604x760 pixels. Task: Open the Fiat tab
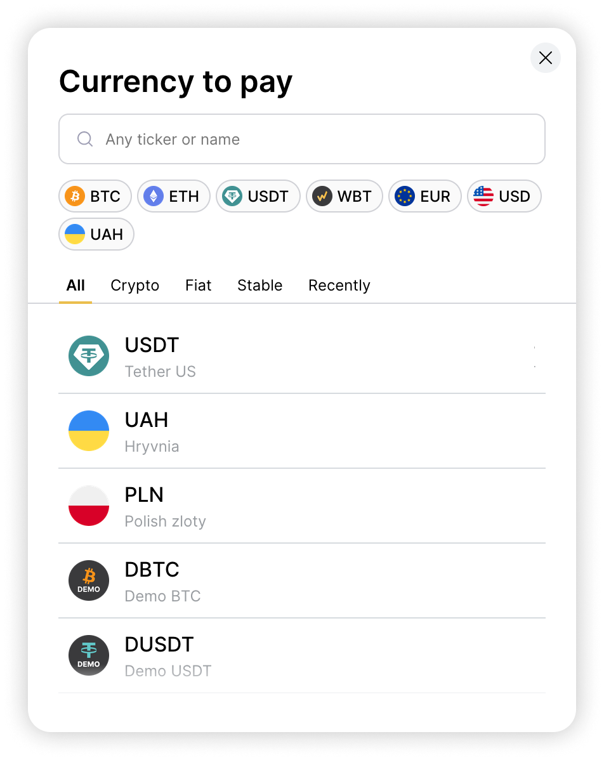point(198,285)
